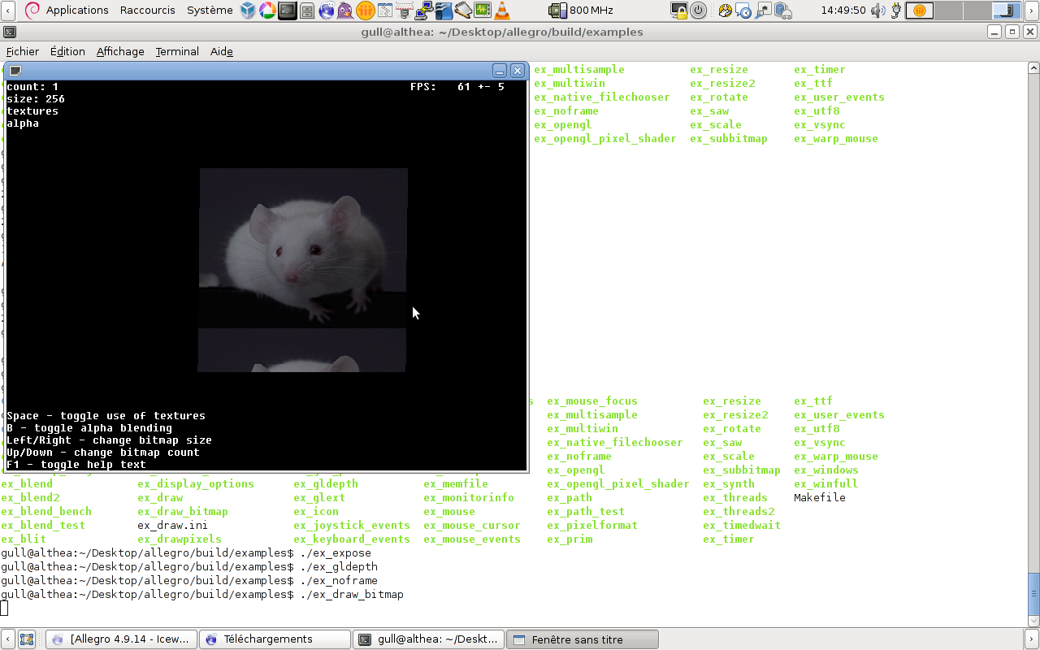
Task: Launch VirtualBox from the top panel
Action: pyautogui.click(x=248, y=11)
